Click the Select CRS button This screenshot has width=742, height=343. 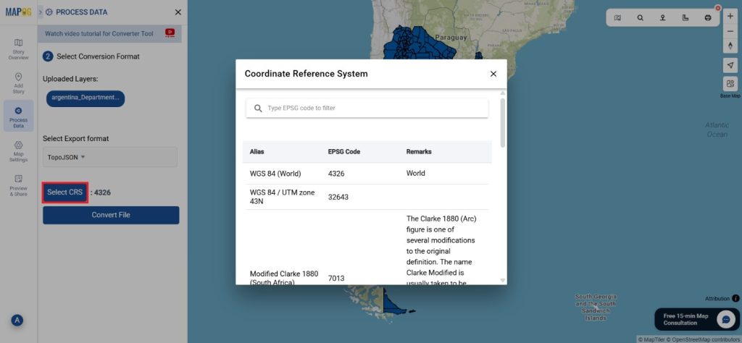pyautogui.click(x=65, y=192)
